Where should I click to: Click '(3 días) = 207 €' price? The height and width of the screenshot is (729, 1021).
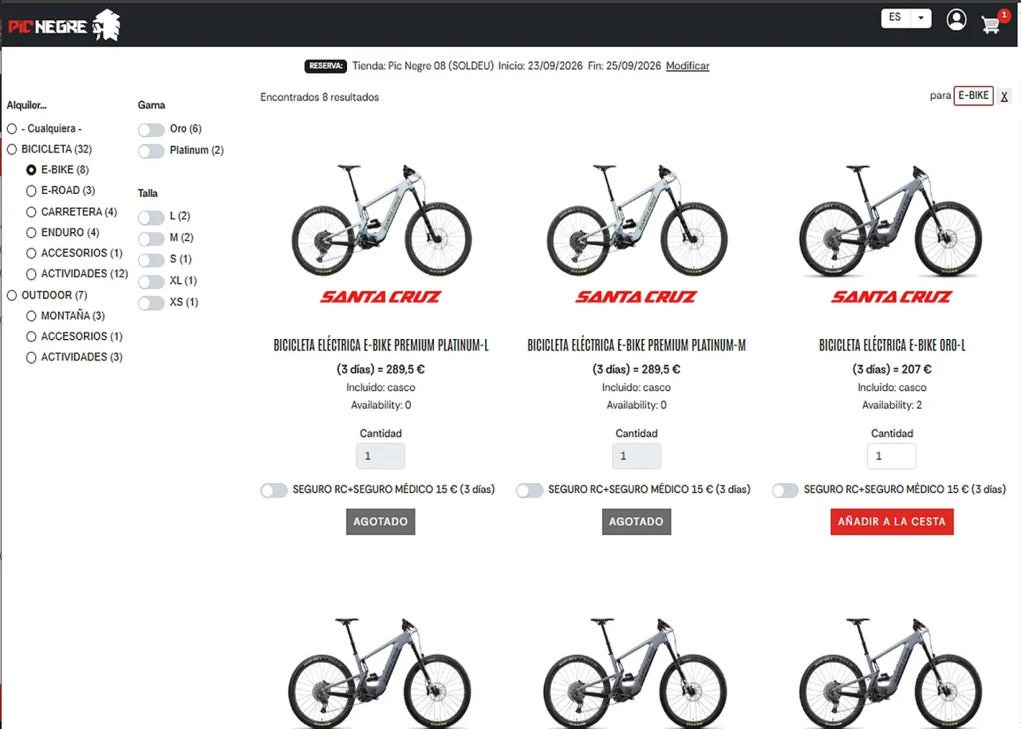(x=892, y=369)
